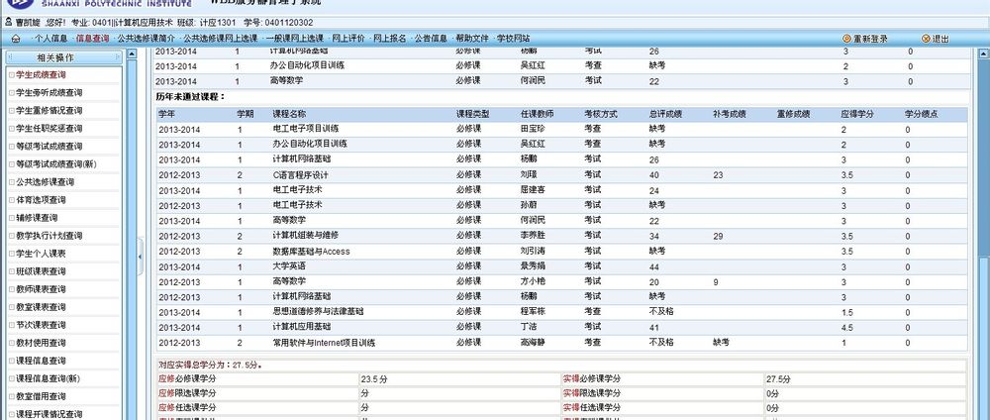
Task: Click the 电工电子项目训练 course name
Action: coord(306,128)
